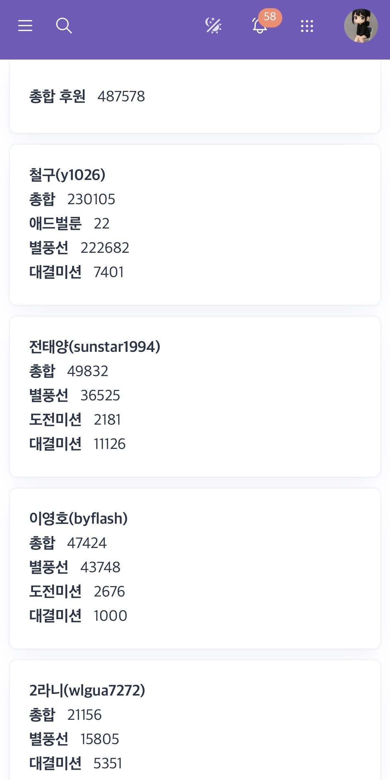Open the apps grid menu

[x=307, y=26]
